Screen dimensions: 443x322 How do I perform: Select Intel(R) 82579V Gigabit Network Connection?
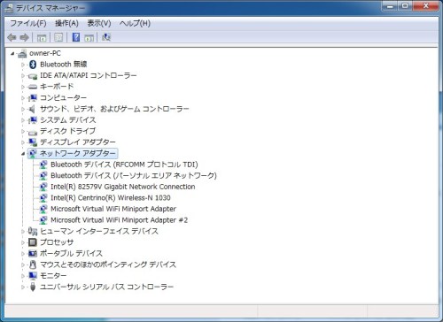pyautogui.click(x=123, y=187)
